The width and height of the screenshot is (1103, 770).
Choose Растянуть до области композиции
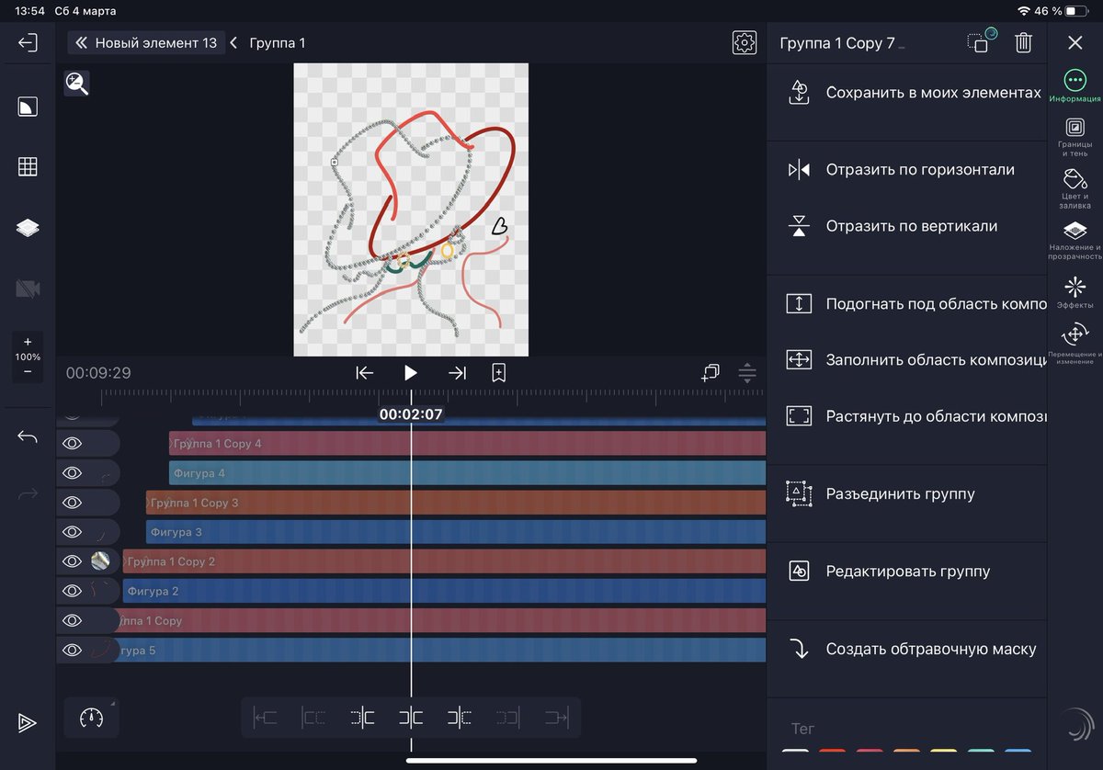(x=907, y=416)
